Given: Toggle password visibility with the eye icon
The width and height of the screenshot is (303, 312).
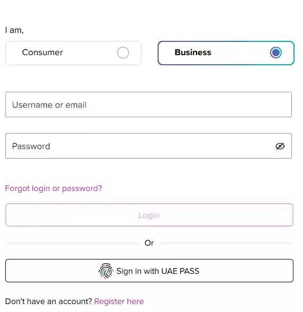Looking at the screenshot, I should click(280, 146).
